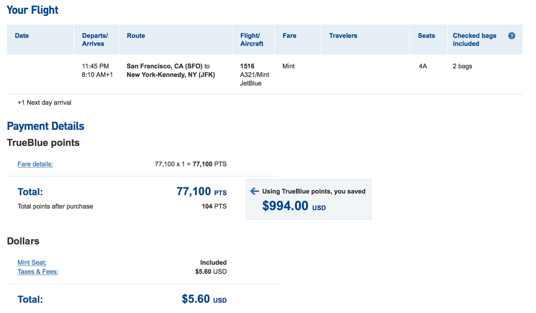This screenshot has height=313, width=536.
Task: Click the JetBlue airline name
Action: [251, 83]
